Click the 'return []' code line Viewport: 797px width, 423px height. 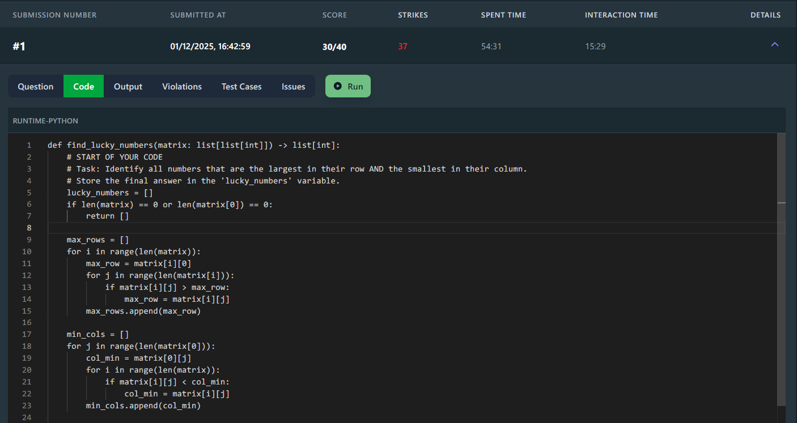point(108,216)
